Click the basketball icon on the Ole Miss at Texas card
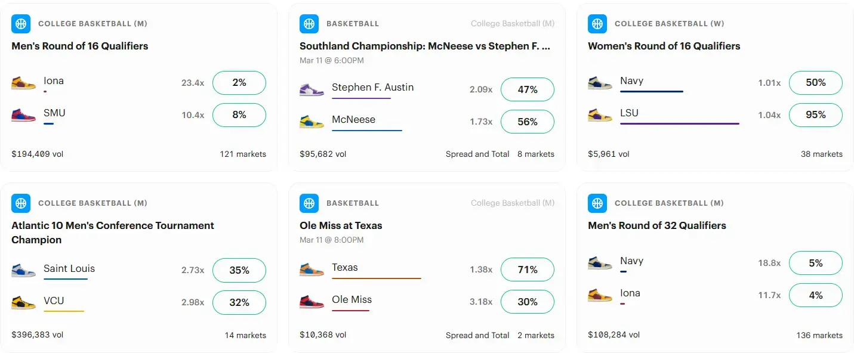 (309, 203)
